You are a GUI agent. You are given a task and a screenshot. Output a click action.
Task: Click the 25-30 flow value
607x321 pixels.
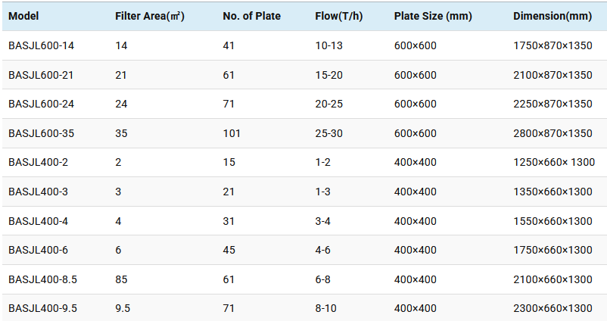(329, 133)
